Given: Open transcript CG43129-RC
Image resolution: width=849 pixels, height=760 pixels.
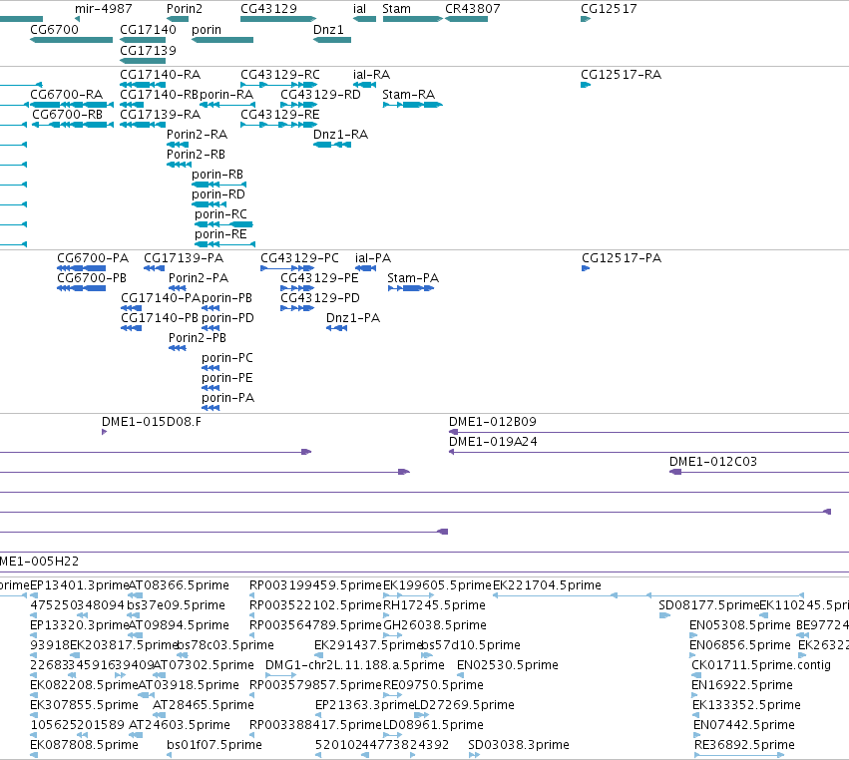Looking at the screenshot, I should (280, 74).
